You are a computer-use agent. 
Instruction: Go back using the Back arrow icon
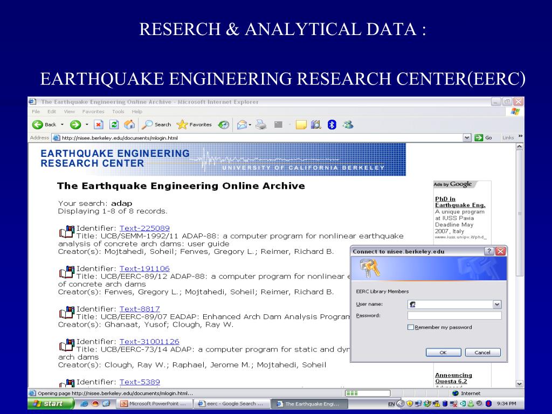pyautogui.click(x=37, y=125)
